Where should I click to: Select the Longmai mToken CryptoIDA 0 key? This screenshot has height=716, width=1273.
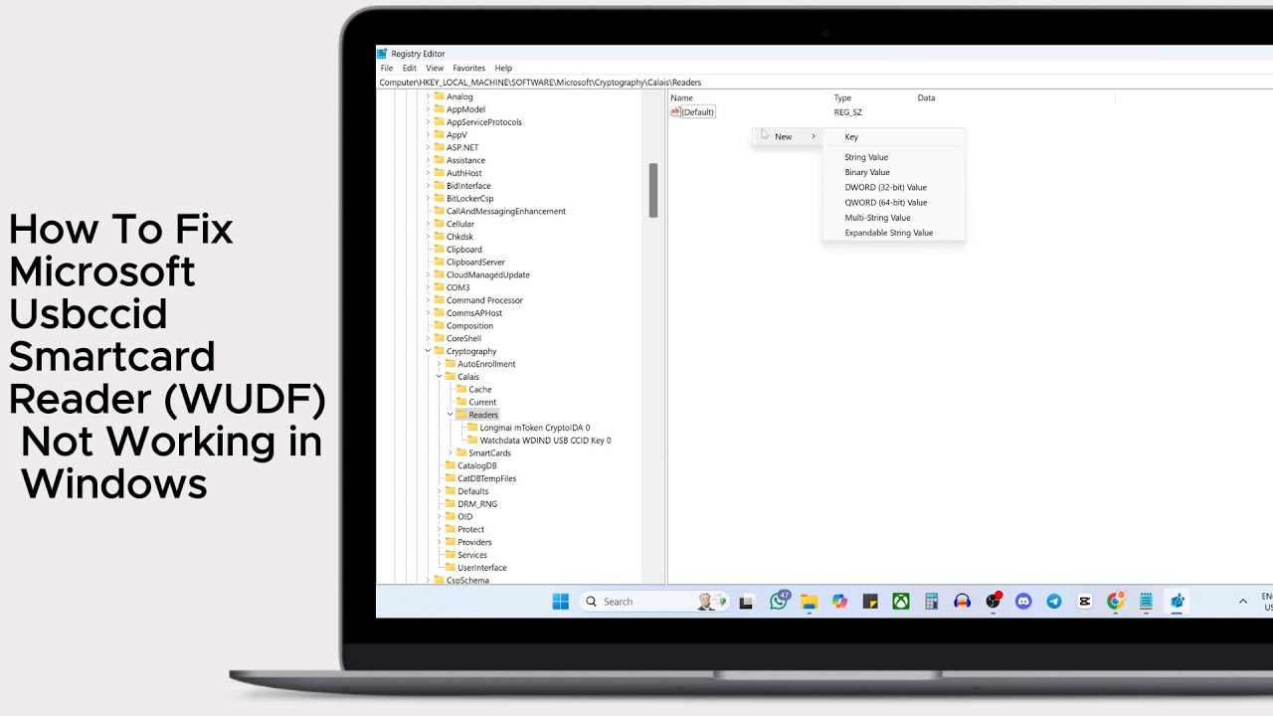pyautogui.click(x=535, y=428)
